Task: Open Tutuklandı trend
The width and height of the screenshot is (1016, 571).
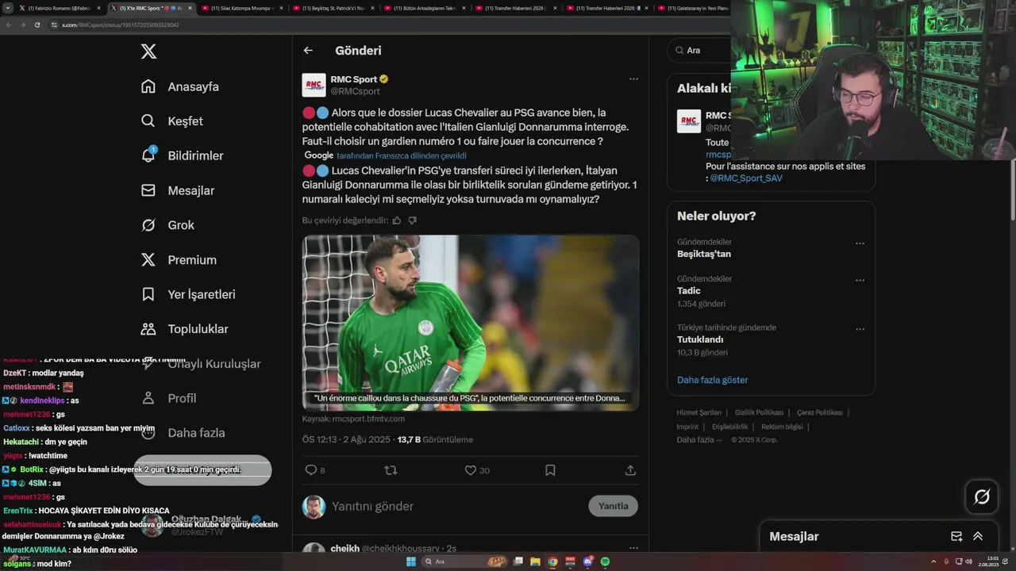Action: pos(700,339)
